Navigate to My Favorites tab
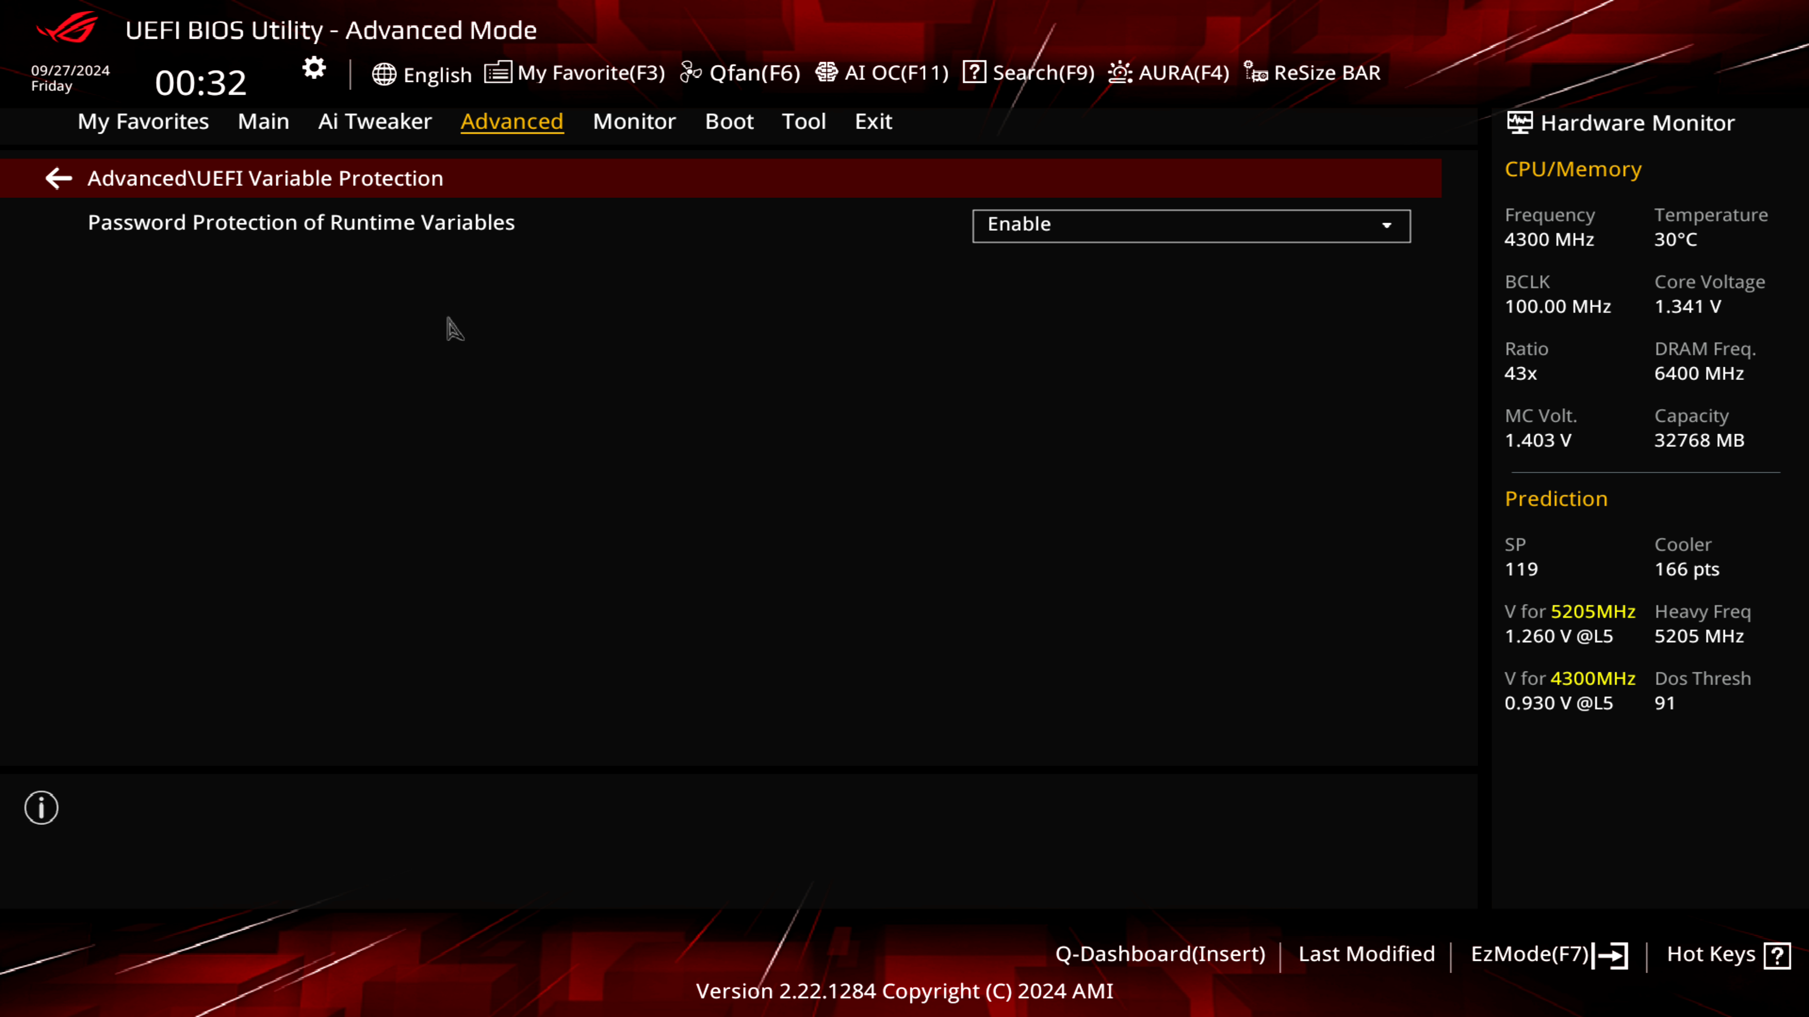Viewport: 1809px width, 1017px height. [x=143, y=121]
